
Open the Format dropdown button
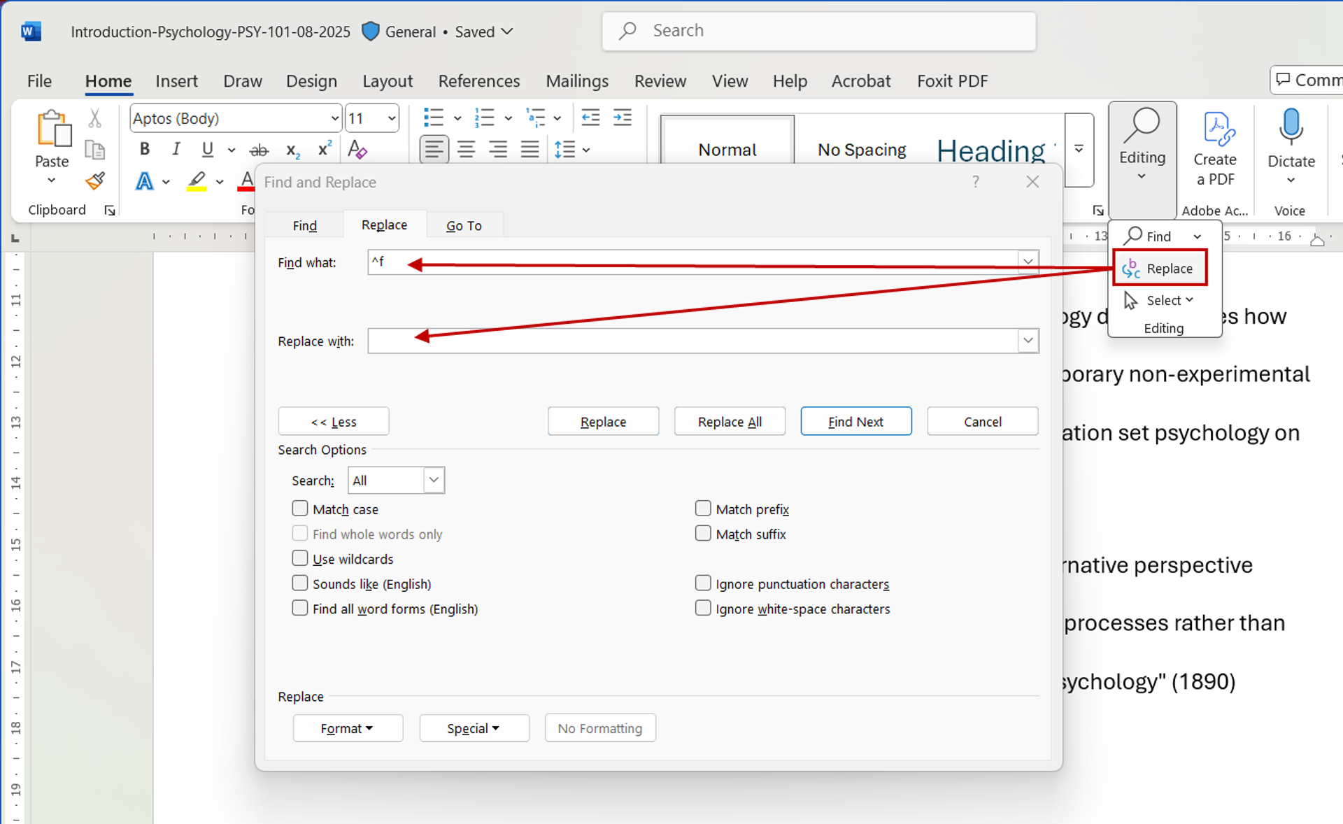(x=348, y=728)
